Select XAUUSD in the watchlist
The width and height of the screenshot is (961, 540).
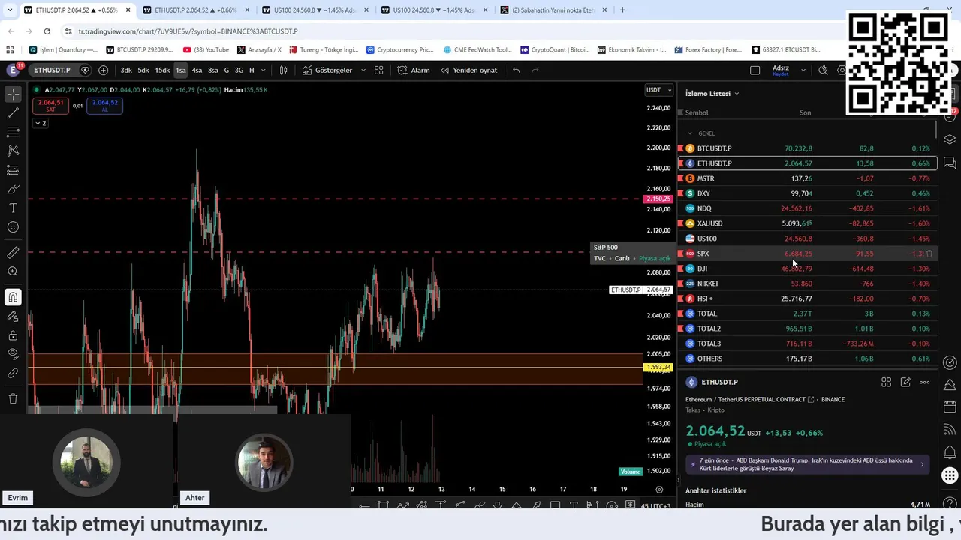click(807, 223)
